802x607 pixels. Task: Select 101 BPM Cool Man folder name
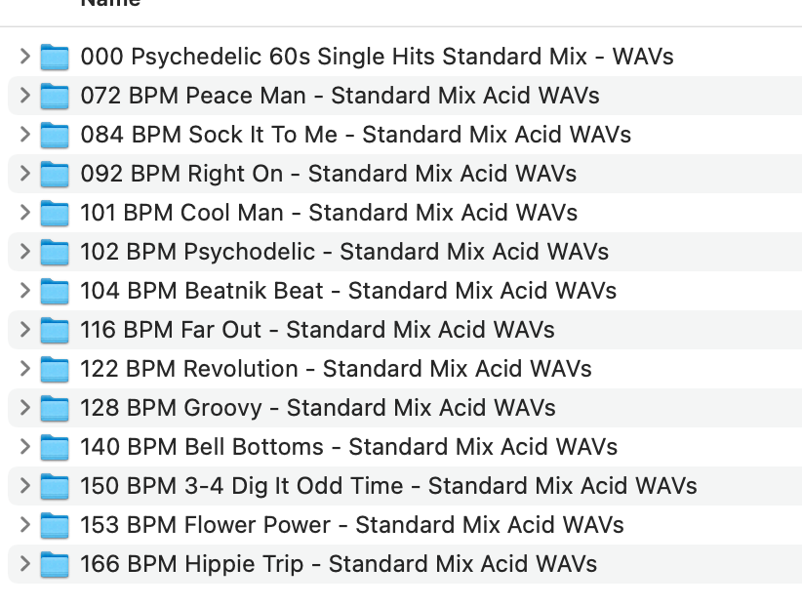[x=328, y=213]
